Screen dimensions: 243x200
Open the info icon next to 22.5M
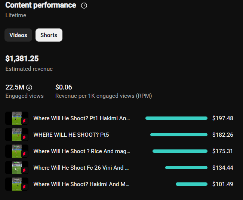(29, 88)
